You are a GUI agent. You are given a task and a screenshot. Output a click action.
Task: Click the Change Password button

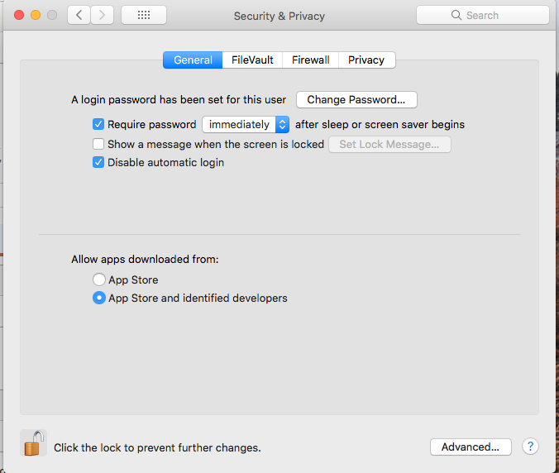click(356, 99)
